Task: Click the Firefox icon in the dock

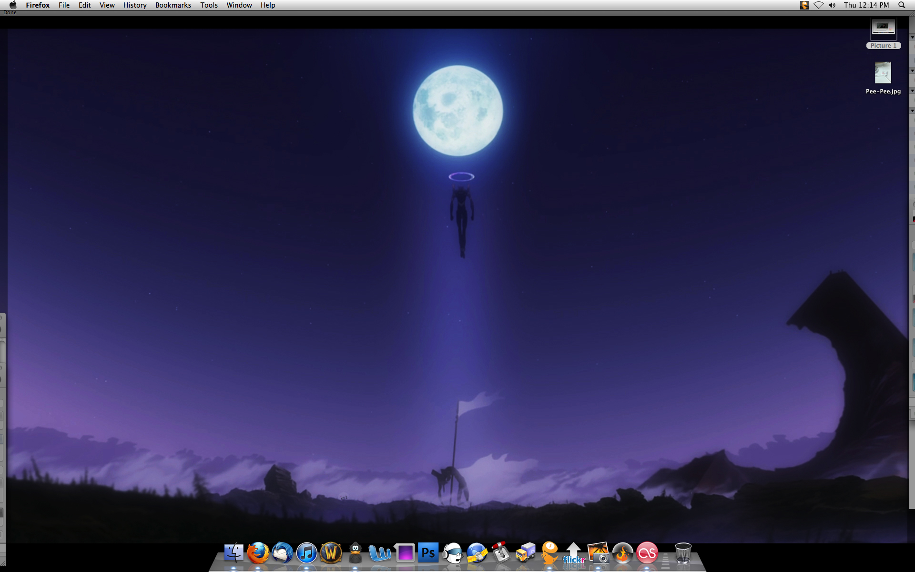Action: 258,553
